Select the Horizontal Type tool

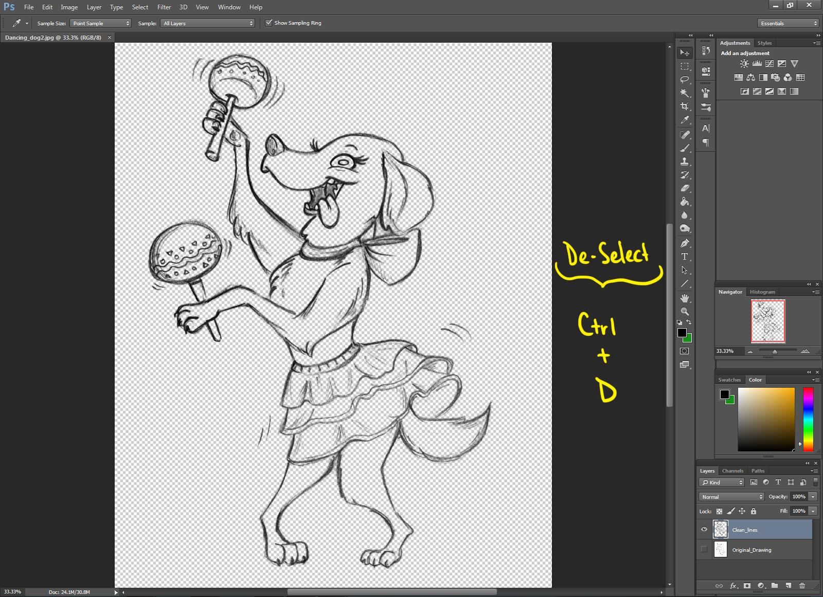point(685,257)
